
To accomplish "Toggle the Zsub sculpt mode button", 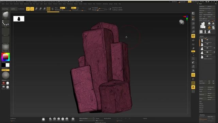I will point(78,8).
